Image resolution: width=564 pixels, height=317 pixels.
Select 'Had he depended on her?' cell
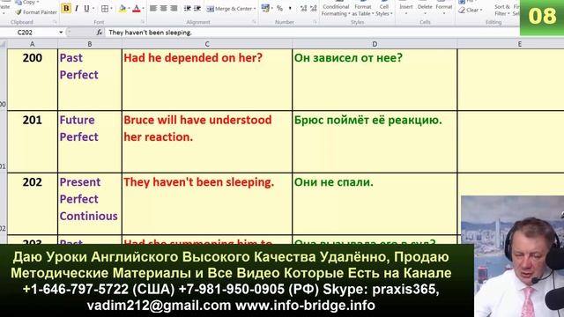pos(207,79)
